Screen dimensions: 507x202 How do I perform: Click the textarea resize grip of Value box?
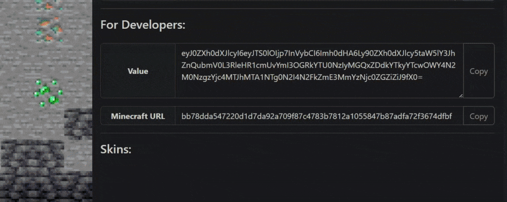461,95
